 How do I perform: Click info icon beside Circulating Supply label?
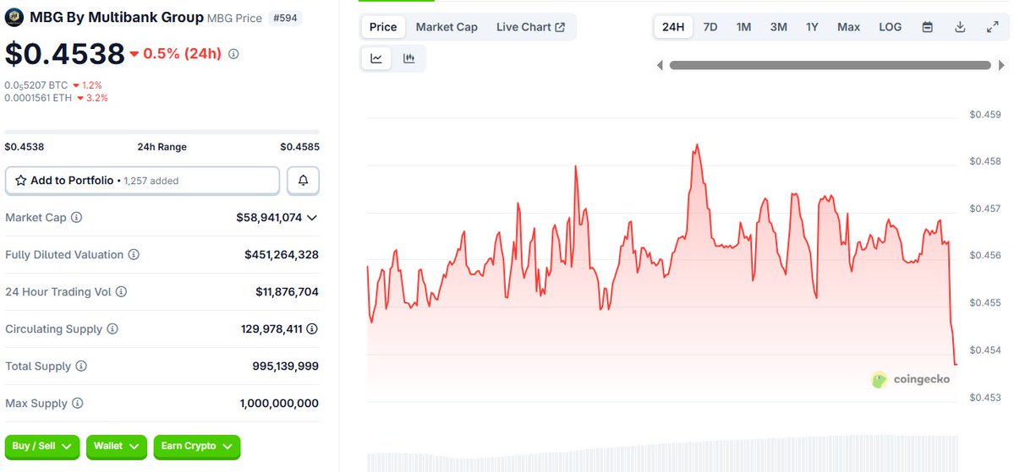tap(112, 329)
